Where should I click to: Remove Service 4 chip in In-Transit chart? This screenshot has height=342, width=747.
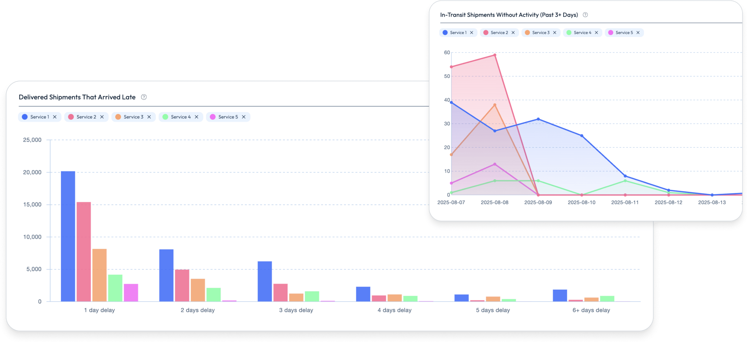[x=596, y=33]
